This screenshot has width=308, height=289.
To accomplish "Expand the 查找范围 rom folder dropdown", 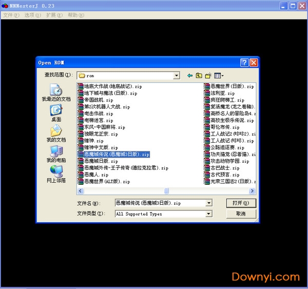I will click(x=177, y=75).
